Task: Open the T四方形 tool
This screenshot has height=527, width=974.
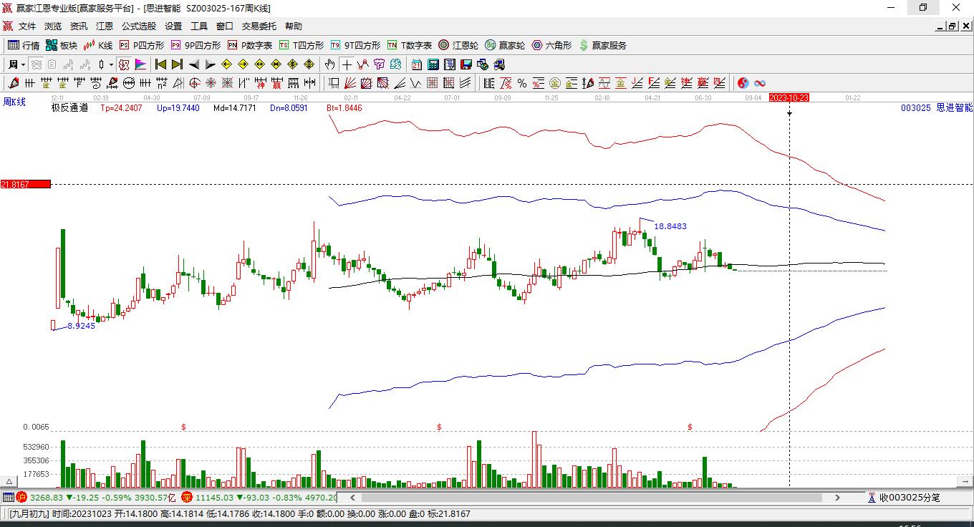Action: pos(302,45)
